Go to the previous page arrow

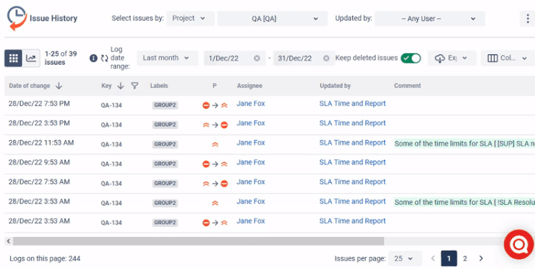[433, 258]
